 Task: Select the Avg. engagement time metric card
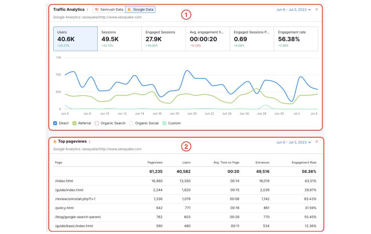[x=208, y=39]
